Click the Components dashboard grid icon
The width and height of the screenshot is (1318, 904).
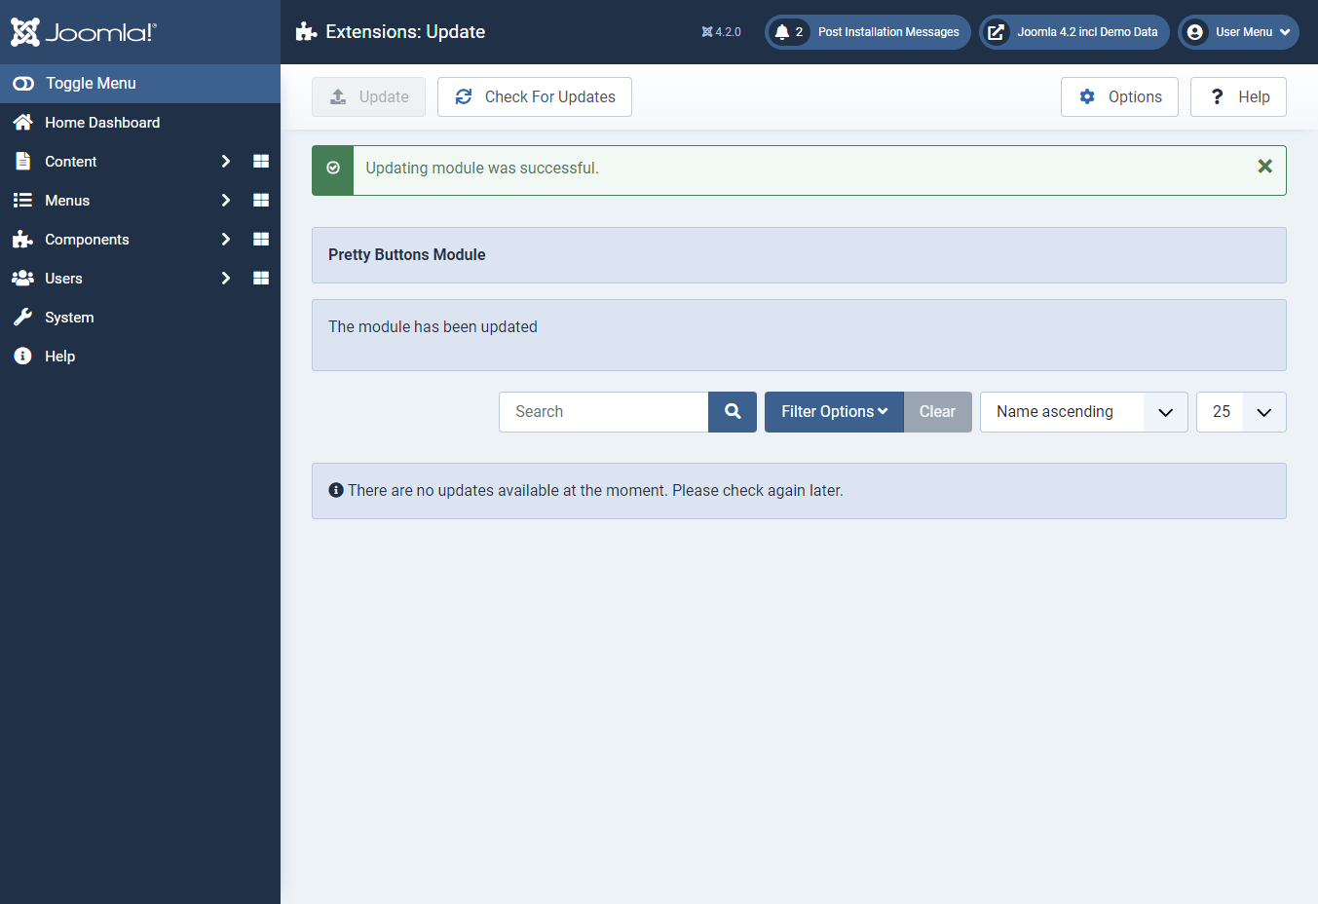(260, 239)
